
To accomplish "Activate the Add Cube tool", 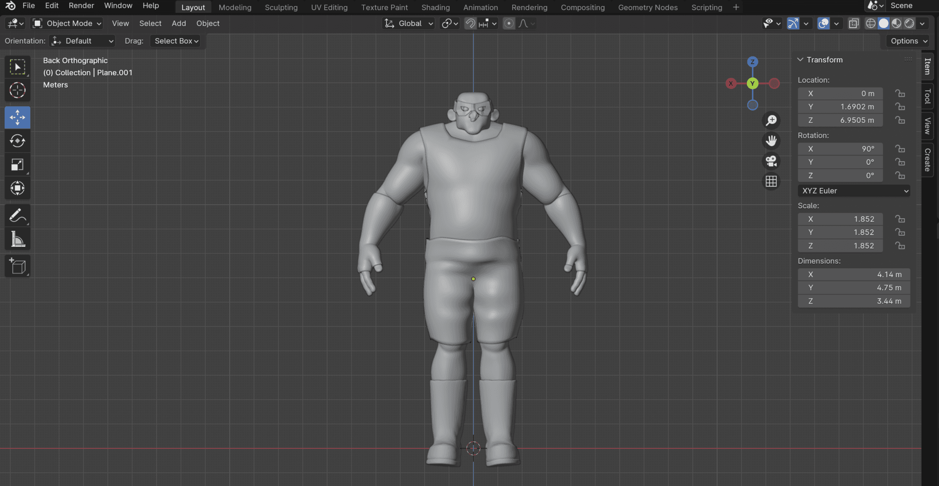I will tap(17, 266).
